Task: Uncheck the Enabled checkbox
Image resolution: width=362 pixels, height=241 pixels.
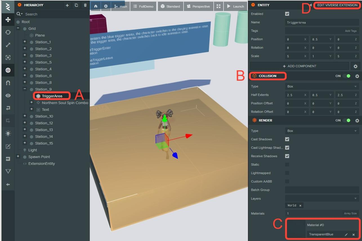Action: click(287, 14)
